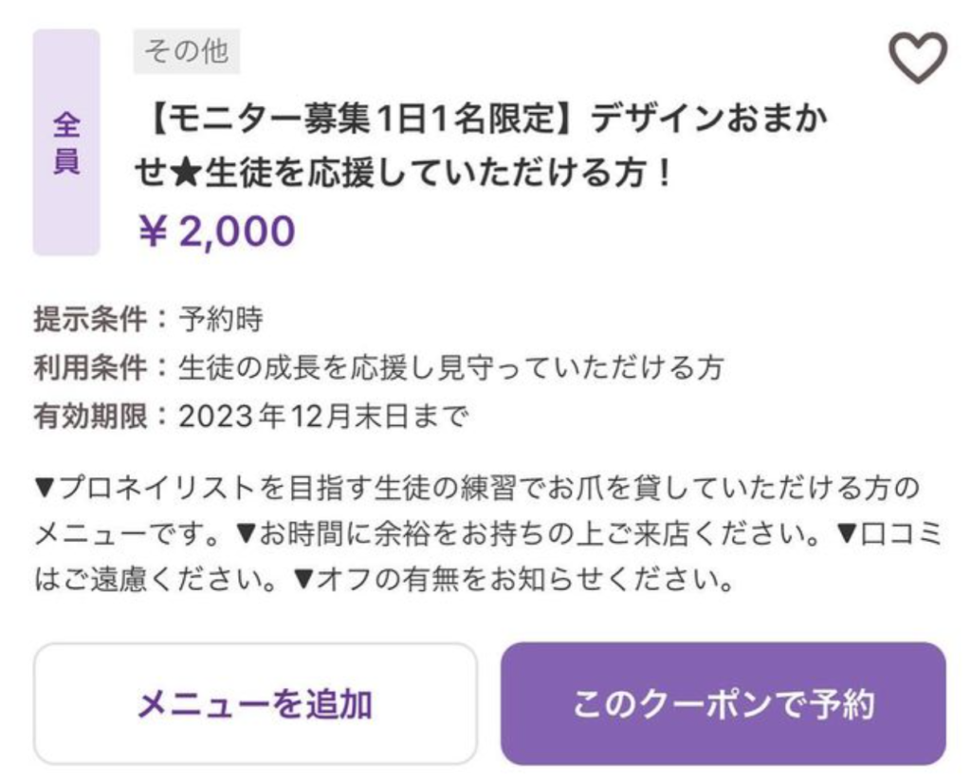The width and height of the screenshot is (971, 781).
Task: Select the 予約時 condition value
Action: 221,320
